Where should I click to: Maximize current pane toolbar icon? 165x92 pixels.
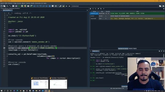[53, 6]
